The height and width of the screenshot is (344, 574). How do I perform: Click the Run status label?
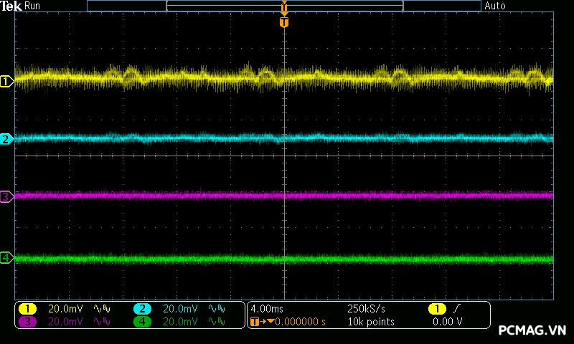coord(33,6)
